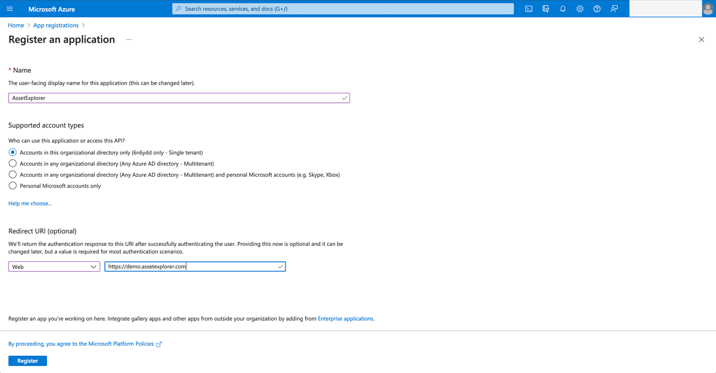Click the application Name text field
716x373 pixels.
pyautogui.click(x=175, y=98)
